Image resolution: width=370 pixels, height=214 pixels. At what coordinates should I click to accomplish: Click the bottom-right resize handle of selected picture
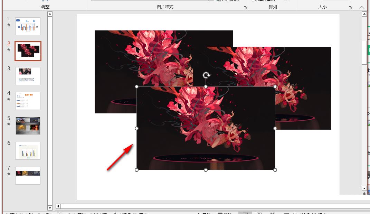[x=275, y=170]
